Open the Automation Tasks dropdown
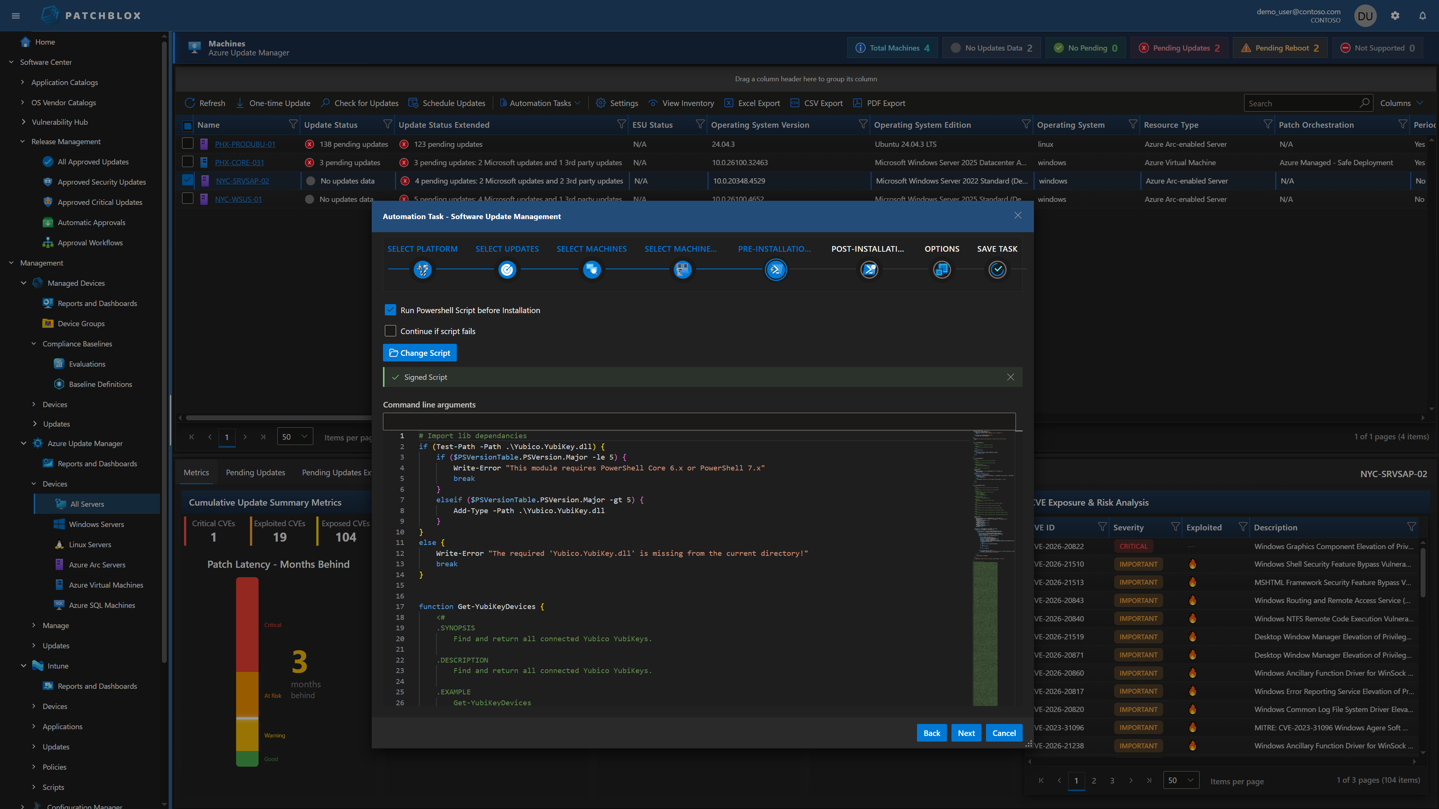The width and height of the screenshot is (1439, 809). coord(540,103)
